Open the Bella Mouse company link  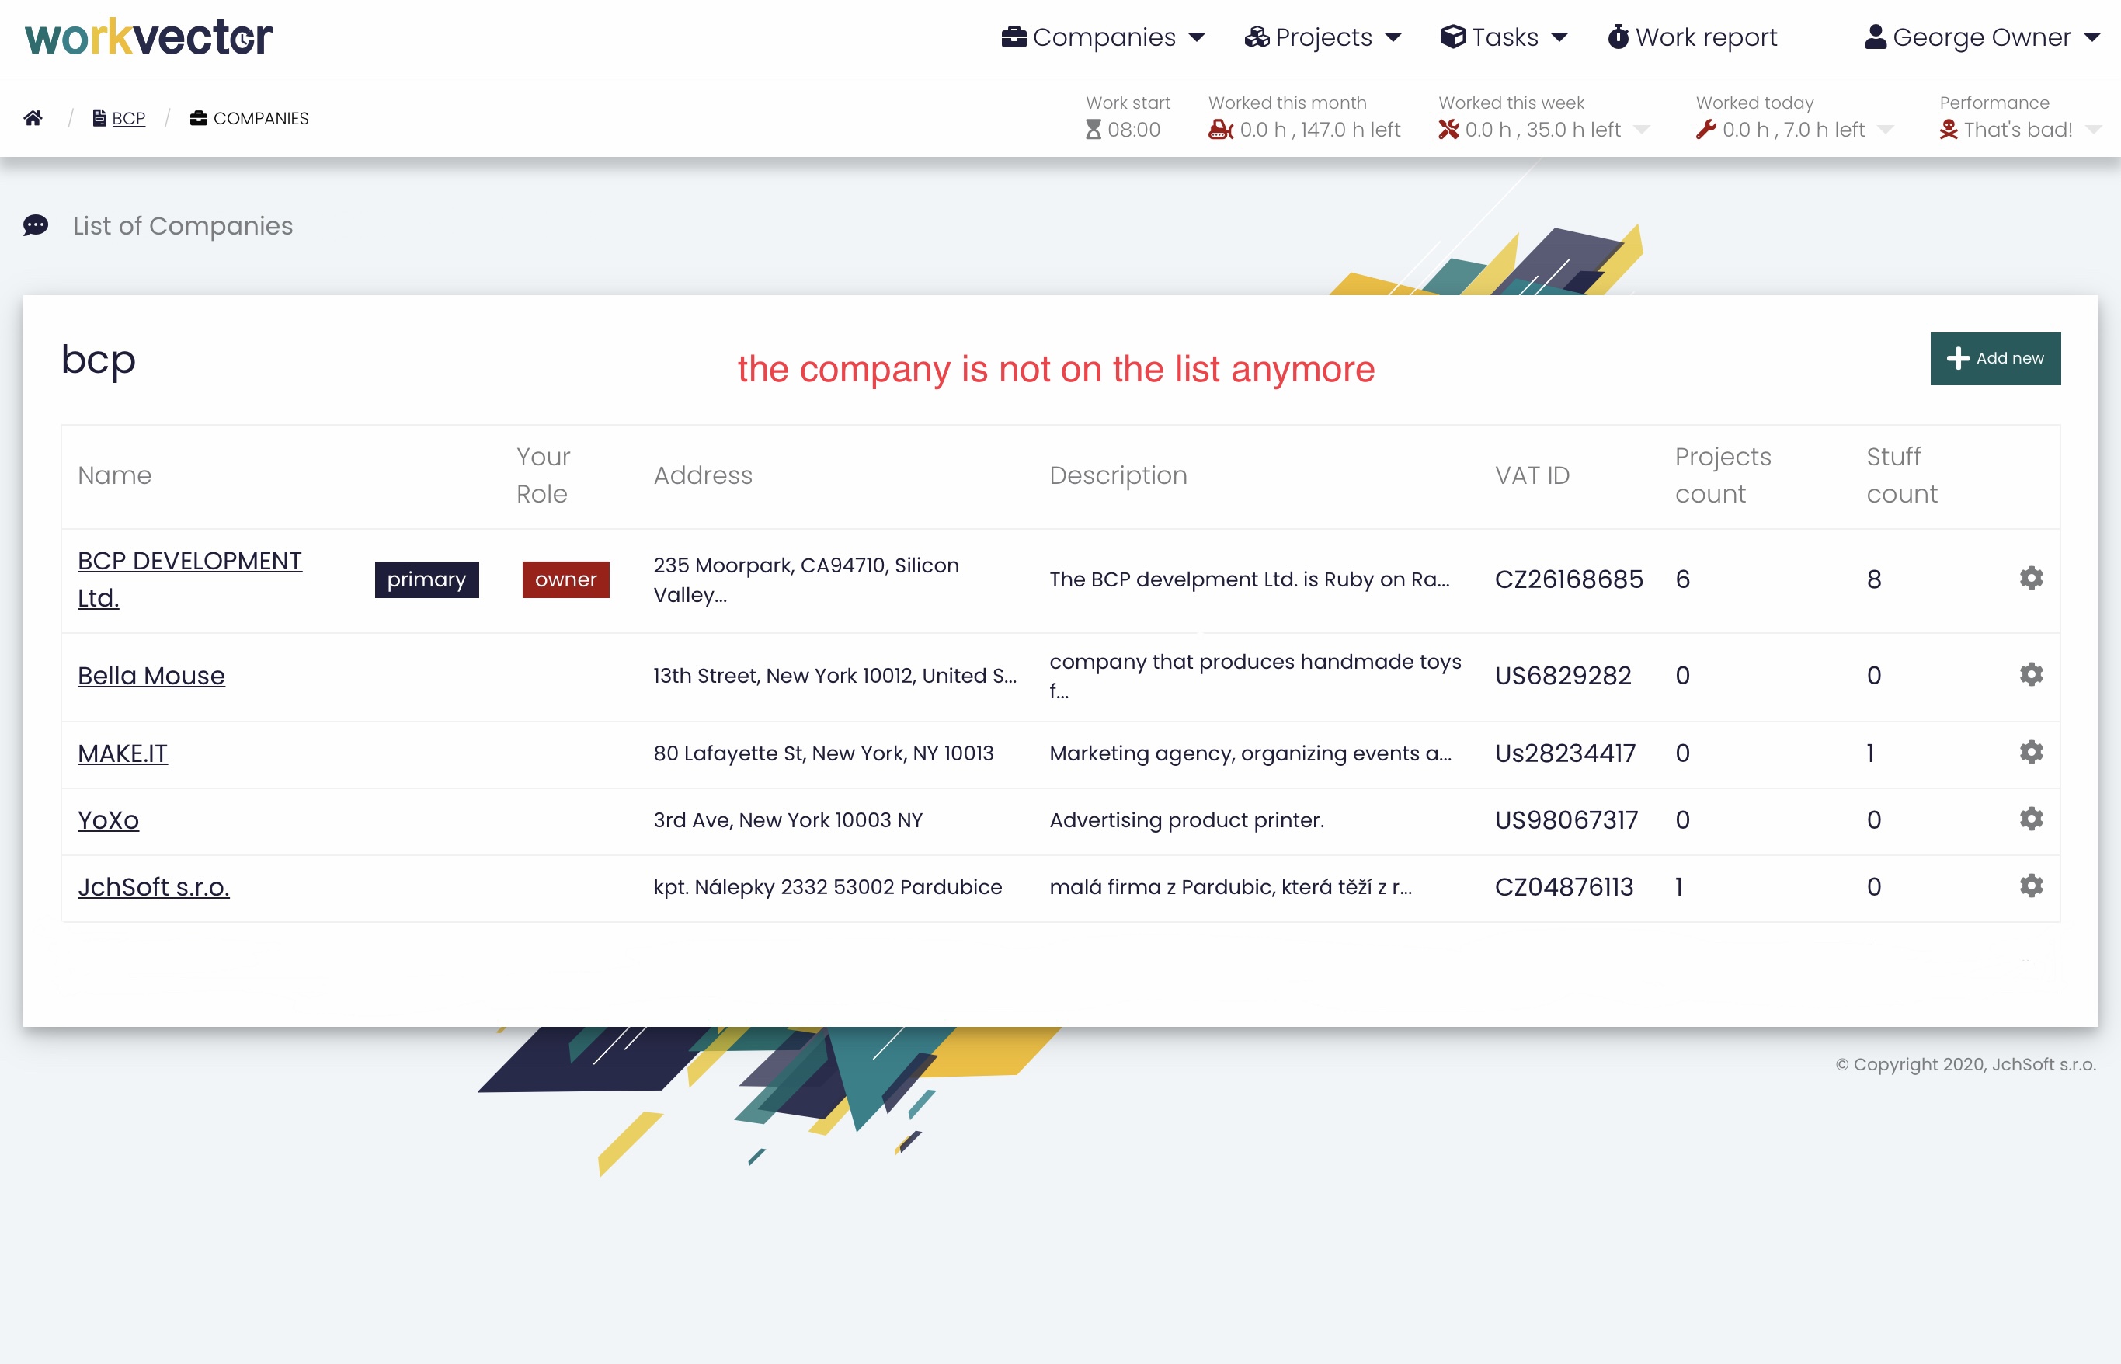[x=151, y=676]
